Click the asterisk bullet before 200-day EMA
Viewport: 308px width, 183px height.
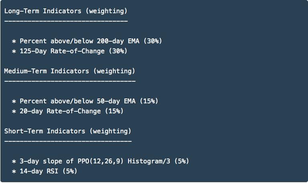click(x=14, y=41)
